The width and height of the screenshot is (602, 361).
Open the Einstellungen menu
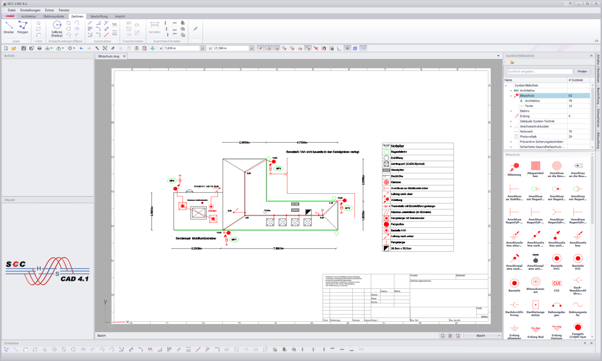pos(30,10)
